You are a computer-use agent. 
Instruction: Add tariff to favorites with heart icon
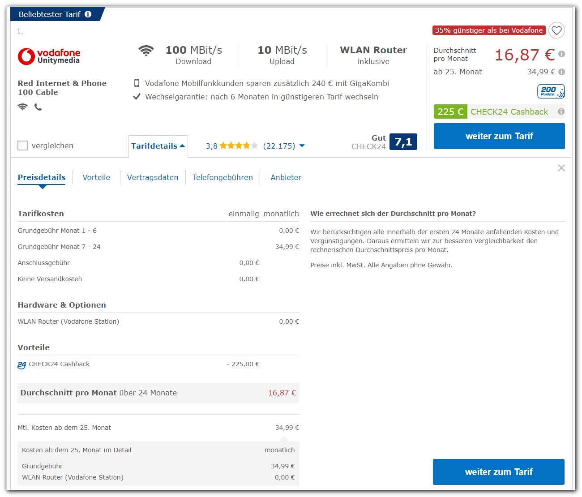point(556,30)
